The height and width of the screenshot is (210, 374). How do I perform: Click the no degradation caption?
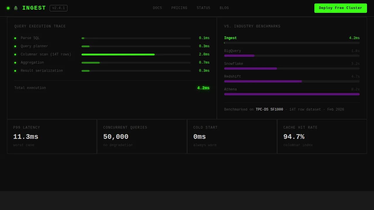click(118, 145)
